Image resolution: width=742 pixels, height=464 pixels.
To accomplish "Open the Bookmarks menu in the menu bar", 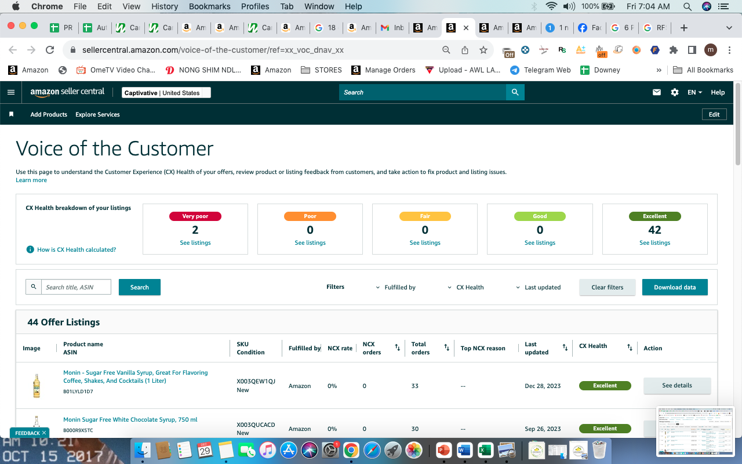I will pyautogui.click(x=210, y=6).
